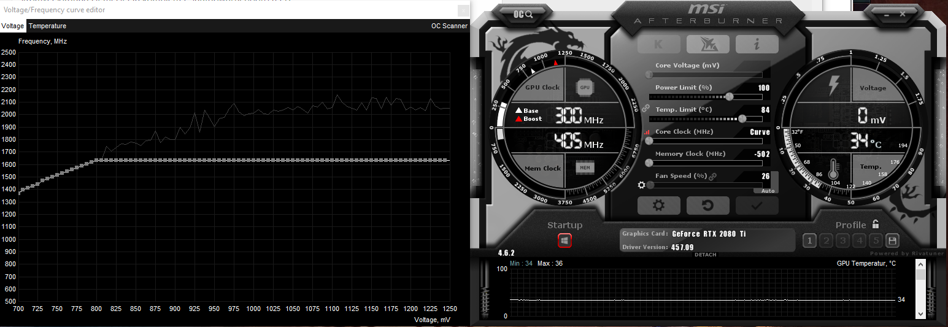Select profile slot 1
948x327 pixels.
(809, 241)
